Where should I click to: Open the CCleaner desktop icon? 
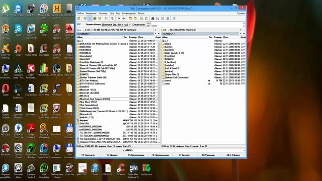(x=121, y=169)
